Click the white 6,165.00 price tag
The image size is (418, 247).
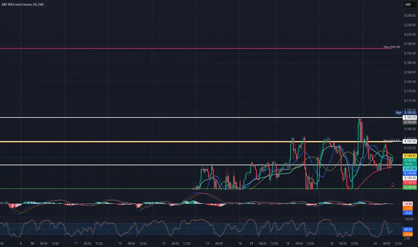coord(410,117)
